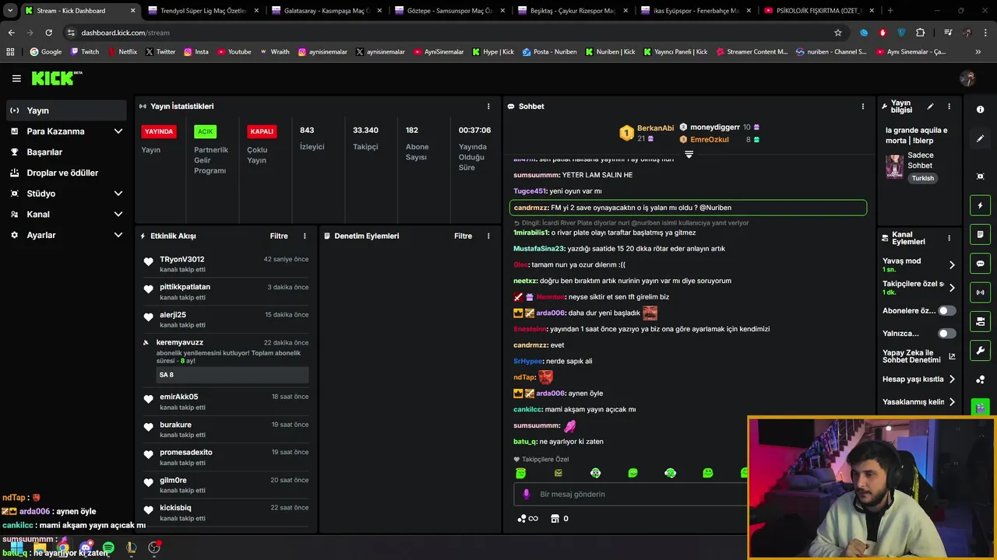This screenshot has width=997, height=560.
Task: Bookmark this page with star icon
Action: [838, 33]
